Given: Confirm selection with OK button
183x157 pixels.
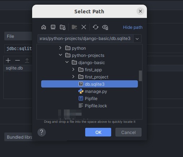Looking at the screenshot, I should [98, 132].
